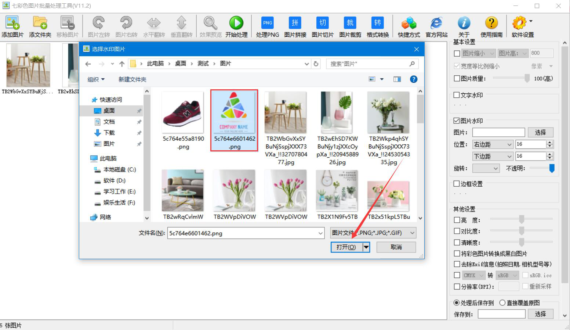
Task: Select 软件 (D:) drive
Action: [114, 180]
